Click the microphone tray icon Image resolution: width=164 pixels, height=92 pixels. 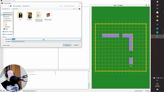[158, 78]
